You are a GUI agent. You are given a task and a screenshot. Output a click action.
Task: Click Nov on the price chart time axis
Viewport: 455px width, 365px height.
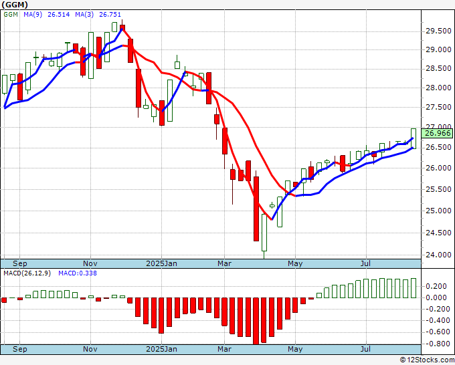90,263
